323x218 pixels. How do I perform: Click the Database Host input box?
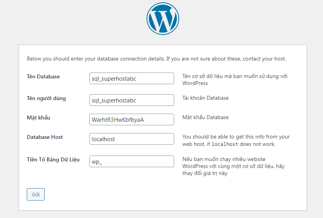[131, 139]
